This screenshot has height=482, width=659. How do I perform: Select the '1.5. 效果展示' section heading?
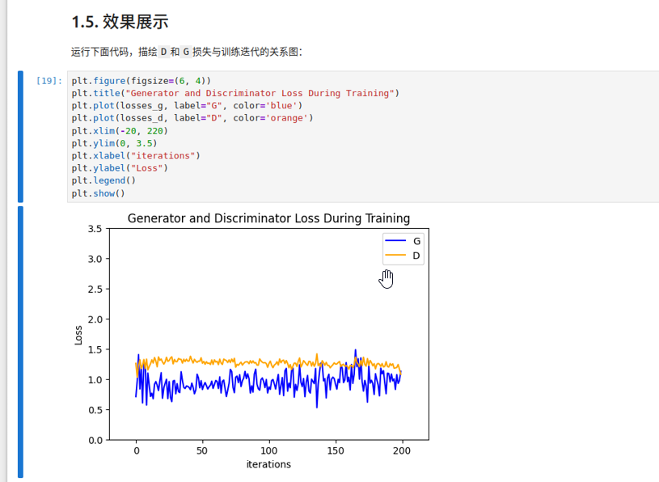120,22
